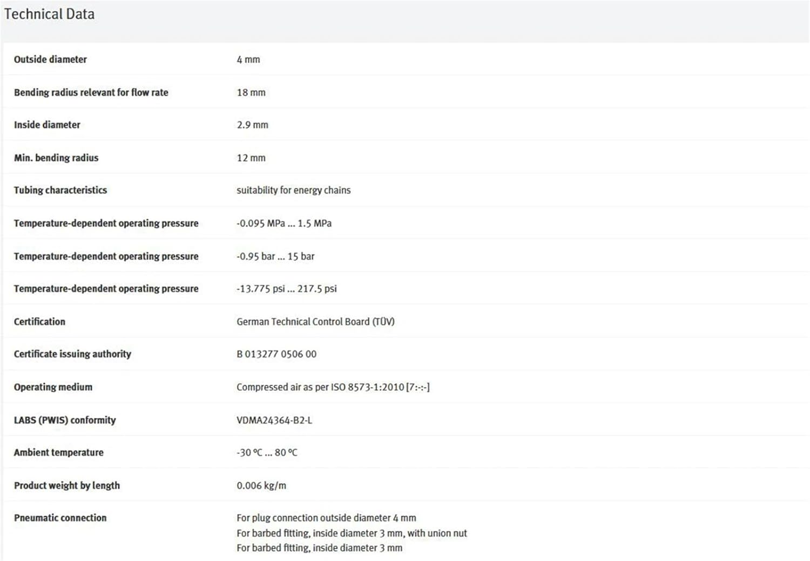Viewport: 810px width, 561px height.
Task: Click the barbed fitting line mentioning union nut
Action: pos(352,533)
